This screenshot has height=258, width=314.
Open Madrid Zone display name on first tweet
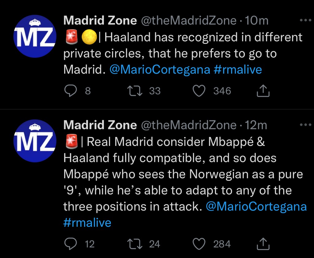(x=100, y=21)
